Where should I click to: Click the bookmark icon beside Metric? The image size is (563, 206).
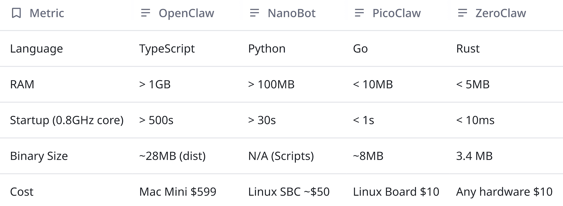click(x=16, y=13)
